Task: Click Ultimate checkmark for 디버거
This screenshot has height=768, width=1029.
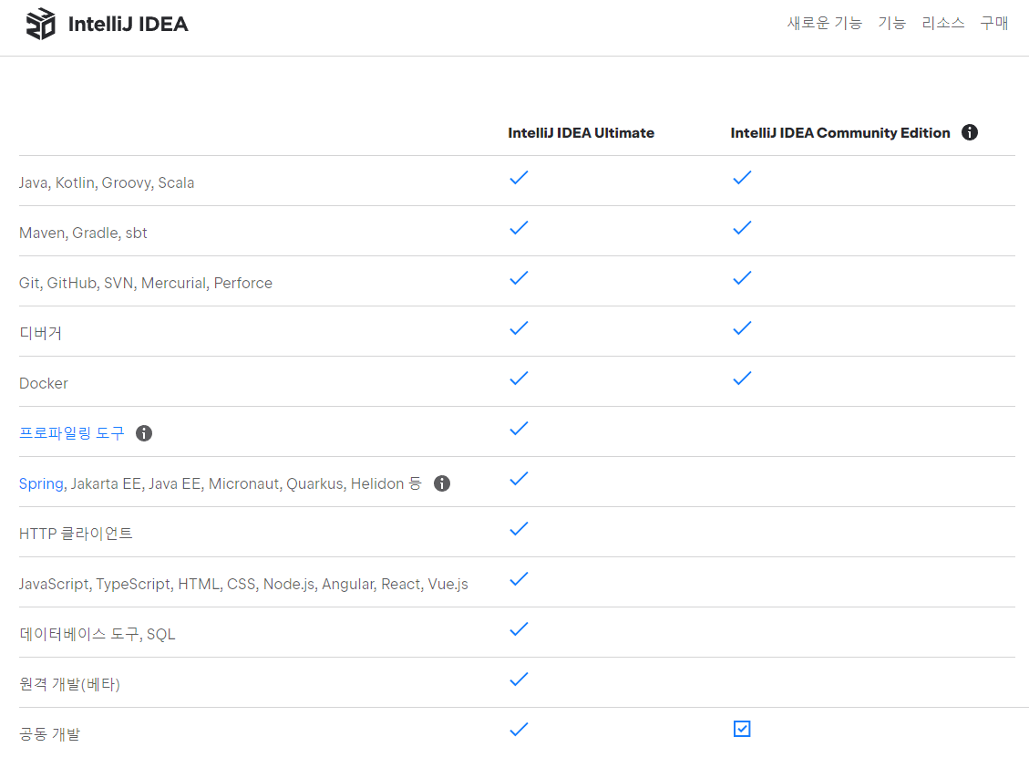Action: pos(520,328)
